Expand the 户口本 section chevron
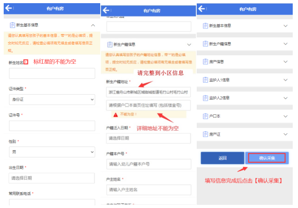 [285, 116]
